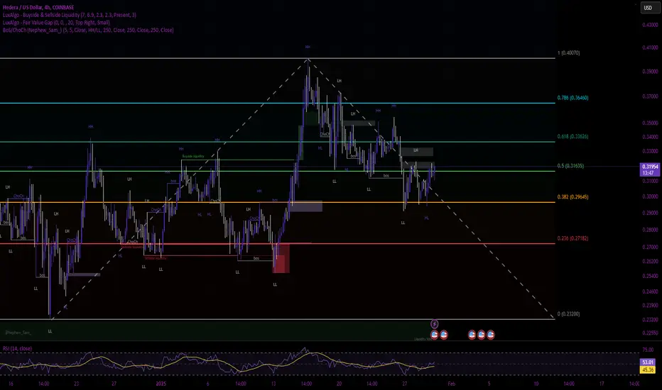
Task: Select LuxAlgo Fair Value Gap indicator legend
Action: coord(56,23)
